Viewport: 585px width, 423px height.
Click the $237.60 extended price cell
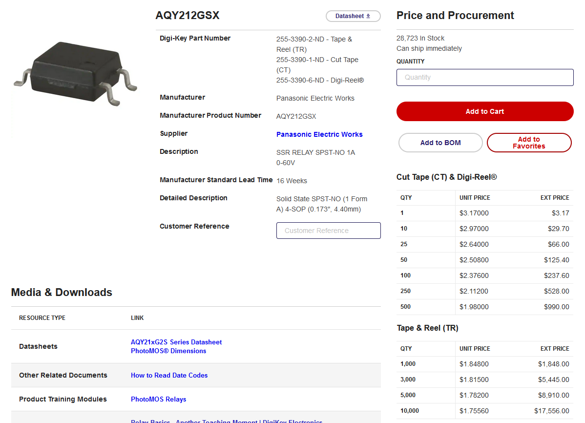point(556,276)
